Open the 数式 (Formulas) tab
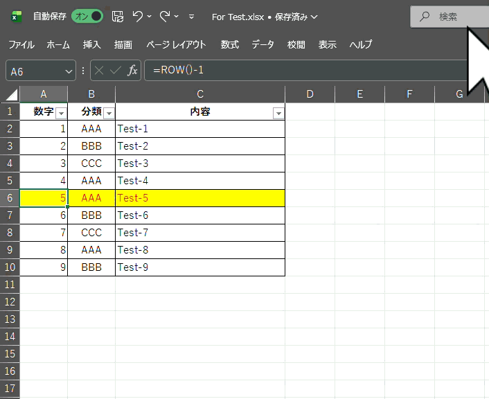The width and height of the screenshot is (489, 399). coord(230,44)
